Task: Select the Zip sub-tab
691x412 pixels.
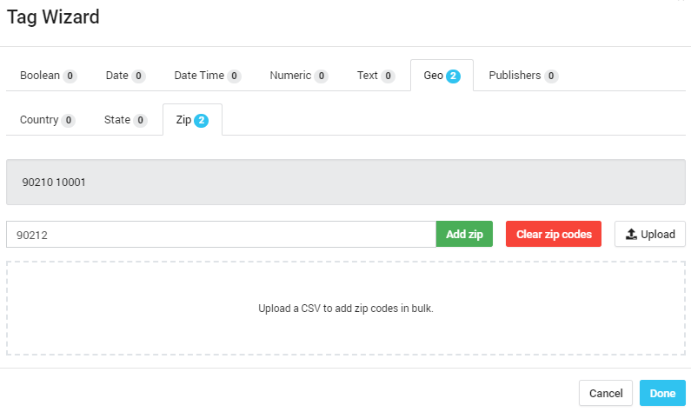Action: [192, 120]
